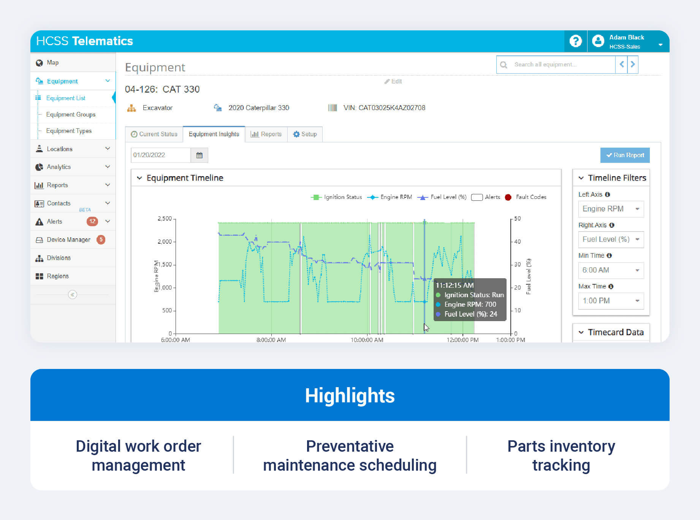Click the Map globe icon in sidebar

(39, 63)
